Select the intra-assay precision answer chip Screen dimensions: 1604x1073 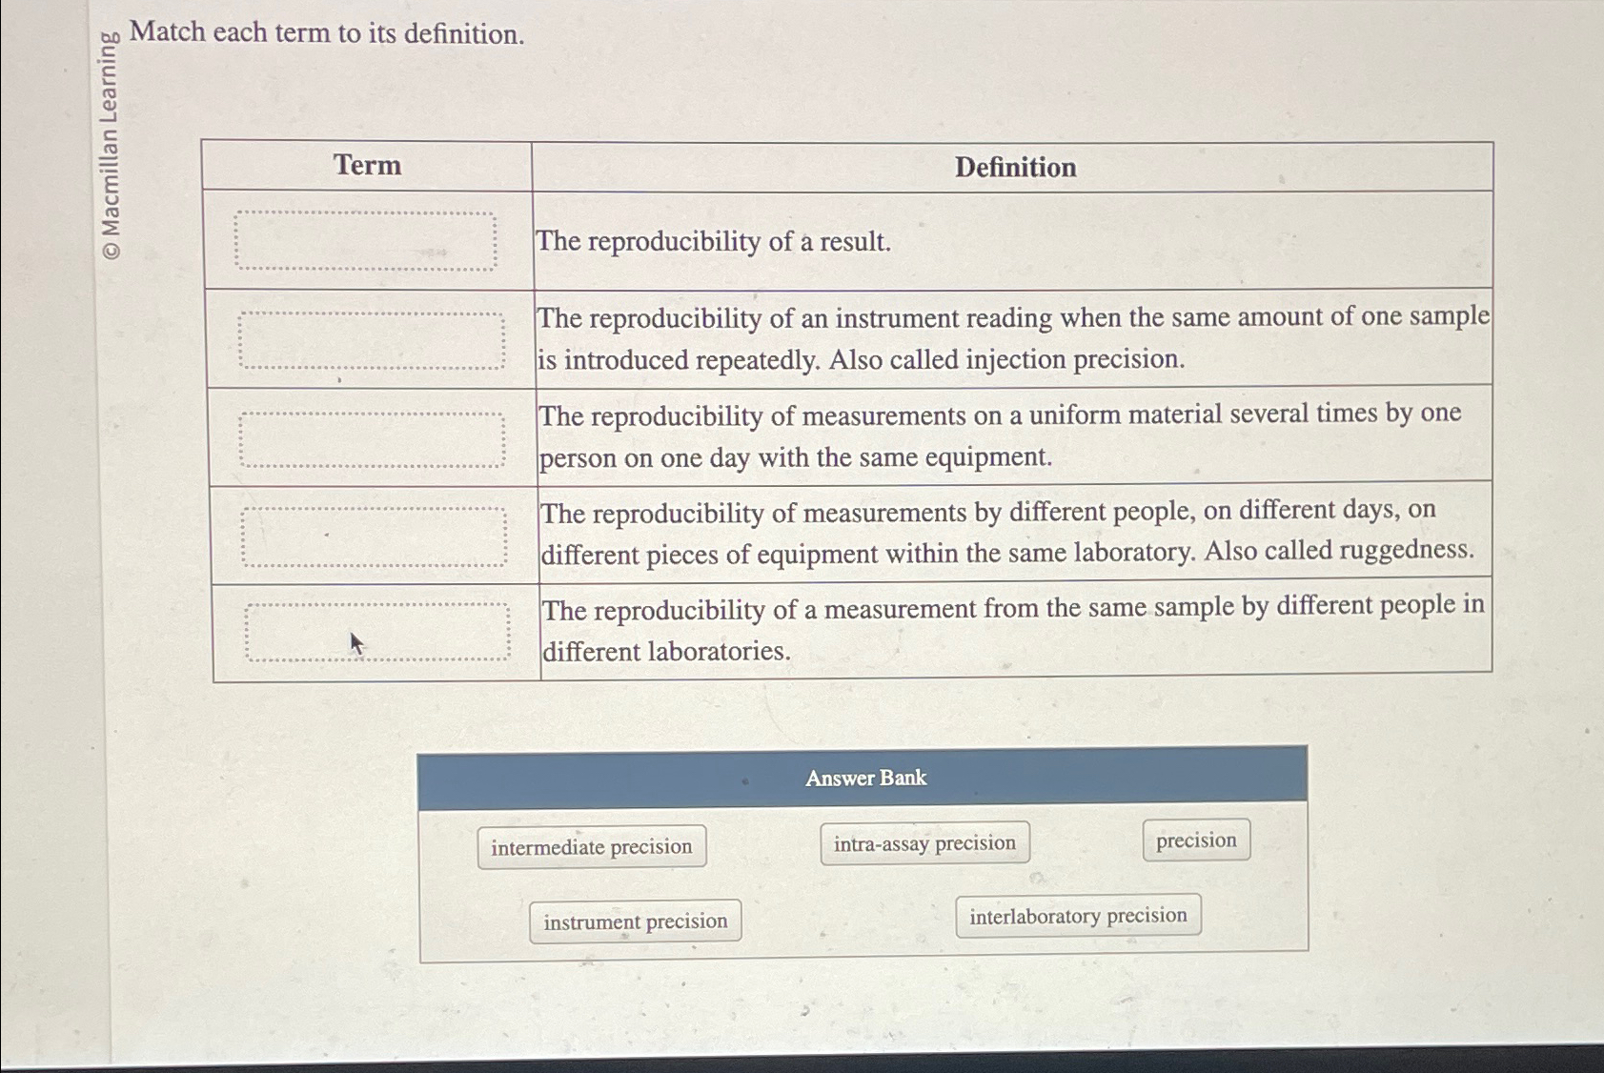point(924,841)
